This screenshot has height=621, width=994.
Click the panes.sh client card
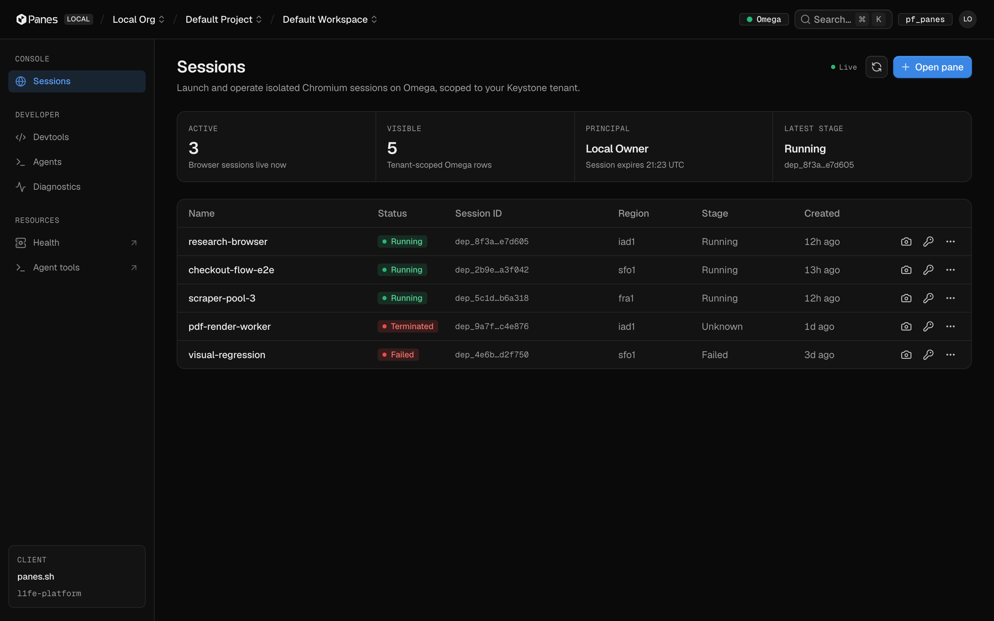tap(77, 576)
